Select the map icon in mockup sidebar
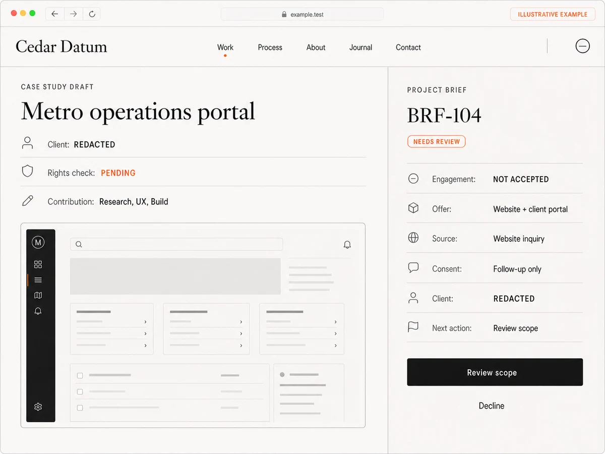Screen dimensions: 605x454 click(x=38, y=296)
